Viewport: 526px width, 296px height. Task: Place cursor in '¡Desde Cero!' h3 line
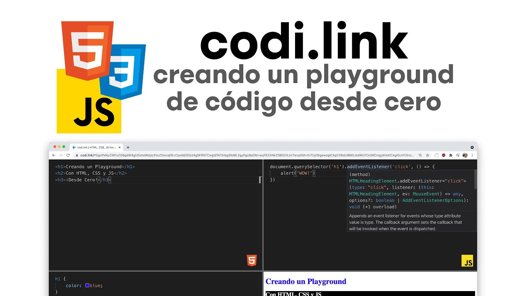(83, 180)
